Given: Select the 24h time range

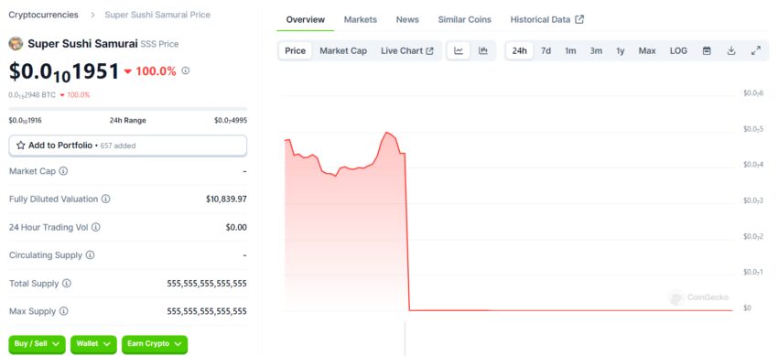Looking at the screenshot, I should pyautogui.click(x=520, y=50).
